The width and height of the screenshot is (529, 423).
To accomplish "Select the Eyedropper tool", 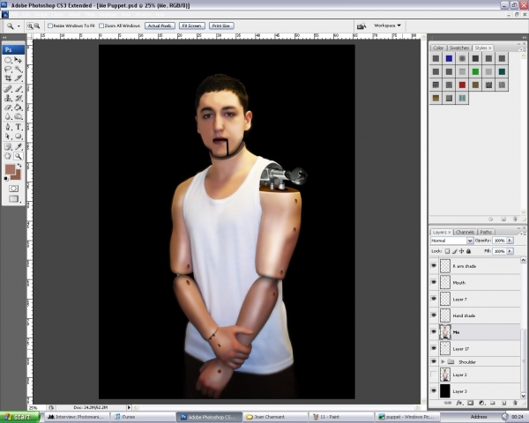I will [19, 147].
